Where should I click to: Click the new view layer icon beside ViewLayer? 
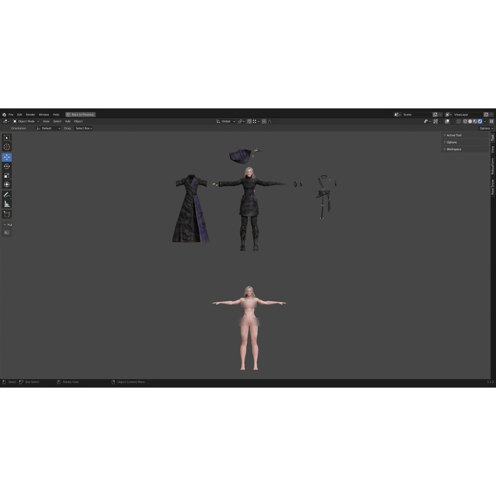click(x=486, y=114)
